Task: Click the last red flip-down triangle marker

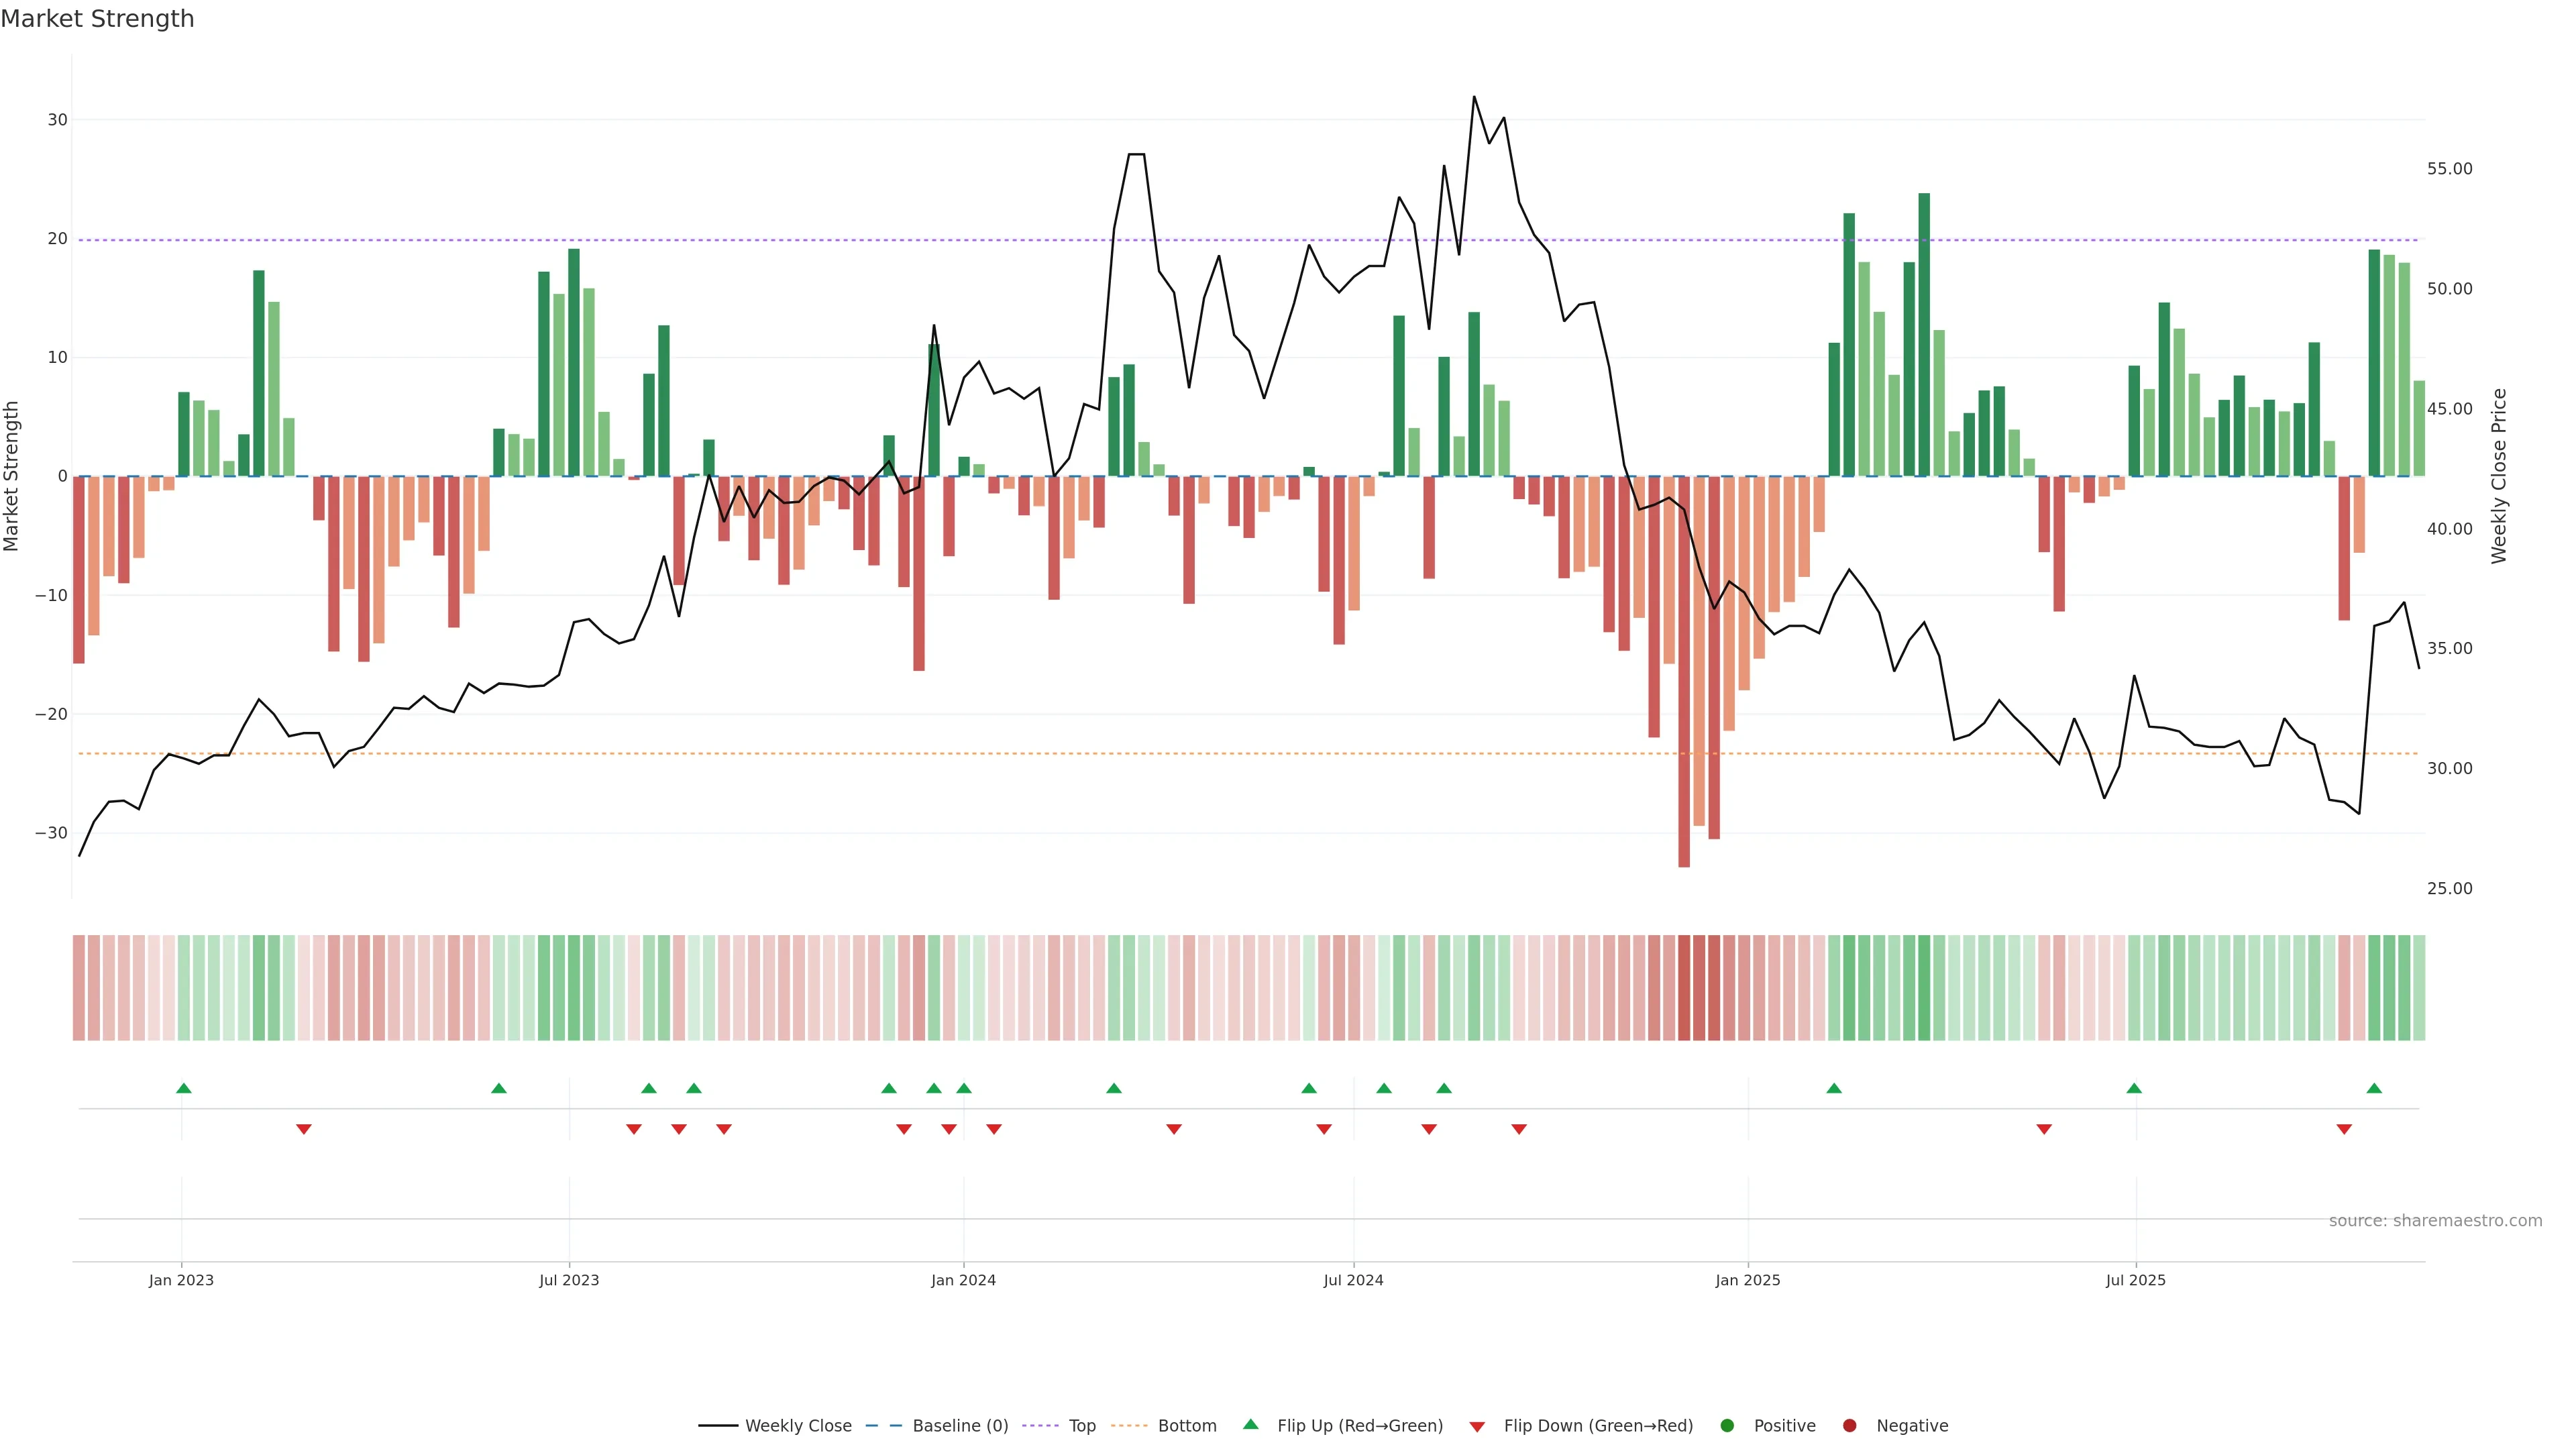Action: pyautogui.click(x=2344, y=1129)
